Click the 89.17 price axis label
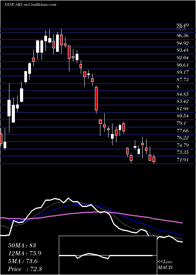The image size is (196, 275). tap(183, 72)
